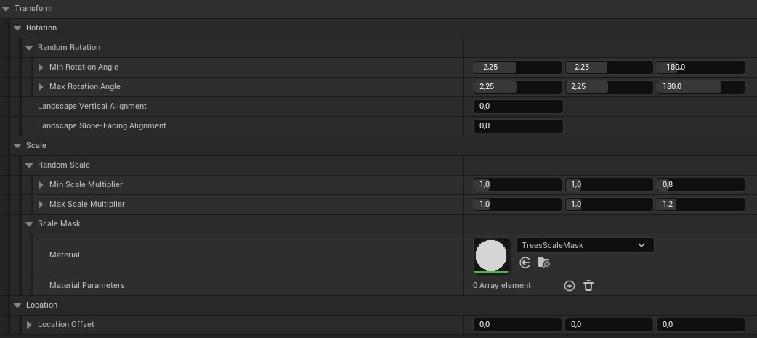Expand Min Scale Multiplier property
The width and height of the screenshot is (757, 338).
41,184
